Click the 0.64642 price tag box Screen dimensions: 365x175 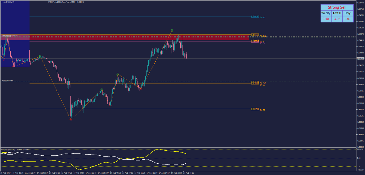[255, 16]
